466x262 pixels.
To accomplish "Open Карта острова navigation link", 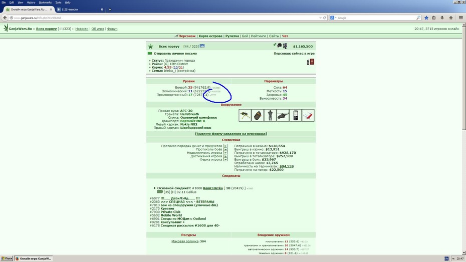I will click(210, 36).
